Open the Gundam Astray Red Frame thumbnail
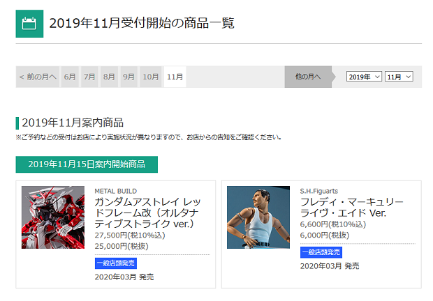The image size is (433, 301). coord(53,217)
